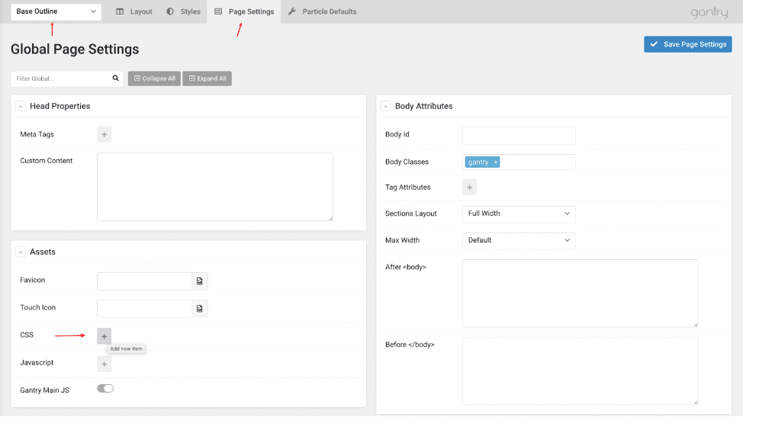Switch to the Styles tab
The height and width of the screenshot is (433, 765).
[x=184, y=11]
